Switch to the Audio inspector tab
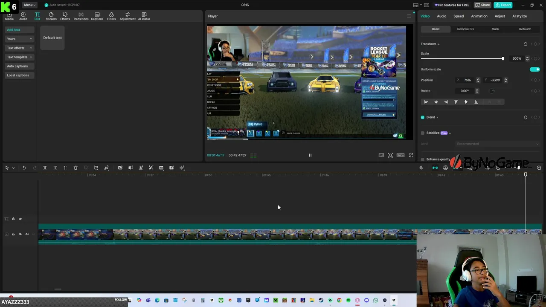The image size is (546, 307). point(441,16)
